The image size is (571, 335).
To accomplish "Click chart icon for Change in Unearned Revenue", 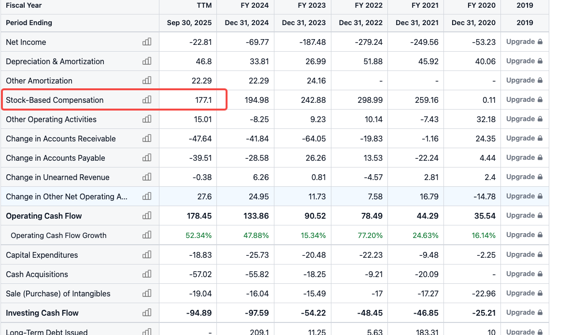I will pos(147,177).
